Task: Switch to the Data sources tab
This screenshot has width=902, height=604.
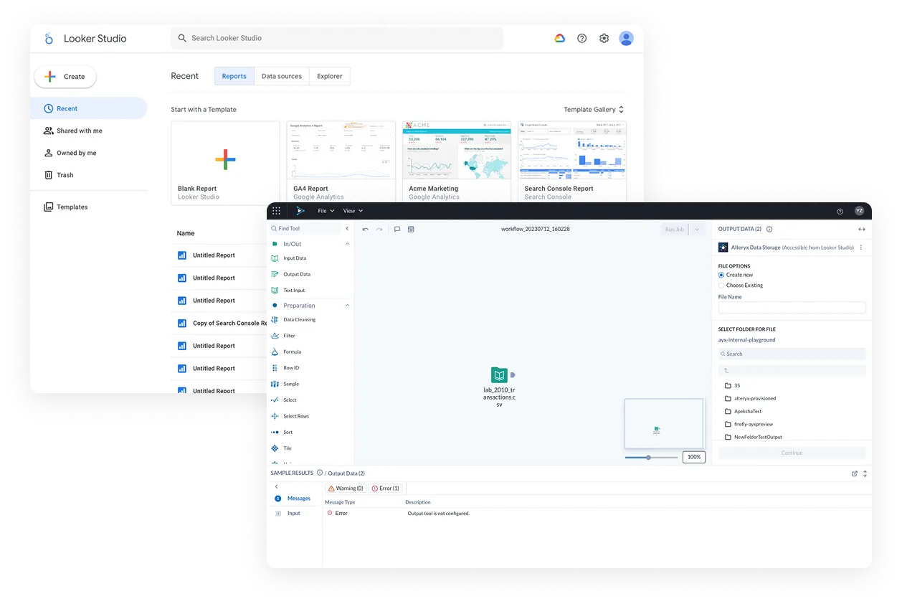Action: [282, 76]
